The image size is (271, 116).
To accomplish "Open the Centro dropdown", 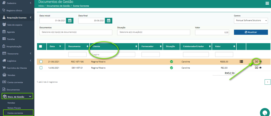I will click(251, 20).
